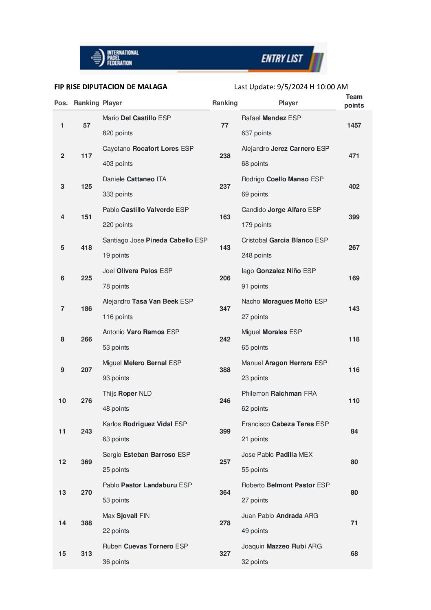This screenshot has height=610, width=431.
Task: Click the ENTRY LIST banner title
Action: coord(282,59)
